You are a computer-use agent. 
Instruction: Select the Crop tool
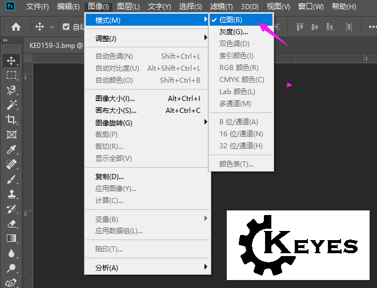pos(11,120)
